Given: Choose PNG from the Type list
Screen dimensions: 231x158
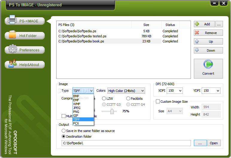Looking at the screenshot, I should click(x=83, y=112).
